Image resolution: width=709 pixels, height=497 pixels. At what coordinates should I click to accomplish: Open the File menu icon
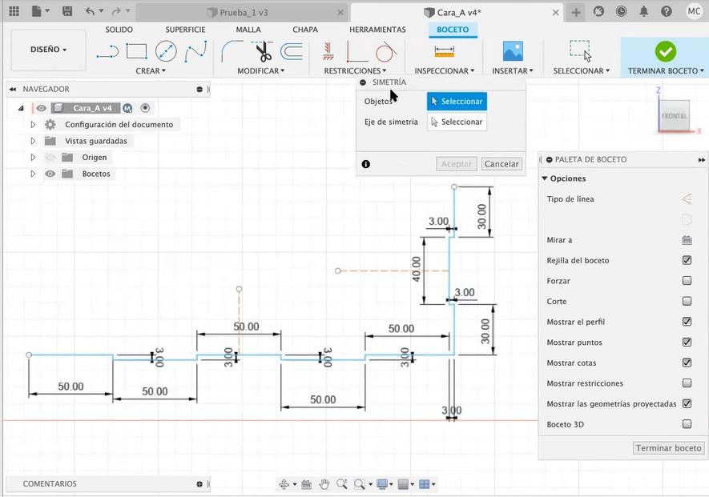[x=37, y=11]
